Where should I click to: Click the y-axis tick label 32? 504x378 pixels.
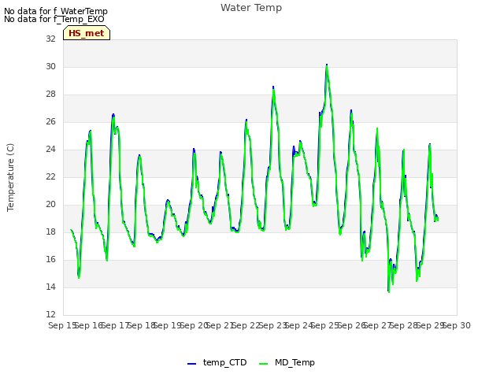50,39
